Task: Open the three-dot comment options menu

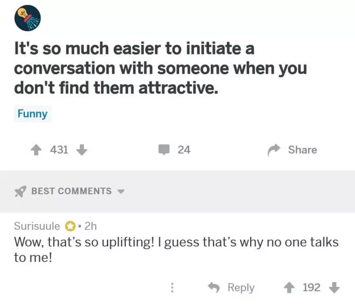Action: tap(172, 287)
